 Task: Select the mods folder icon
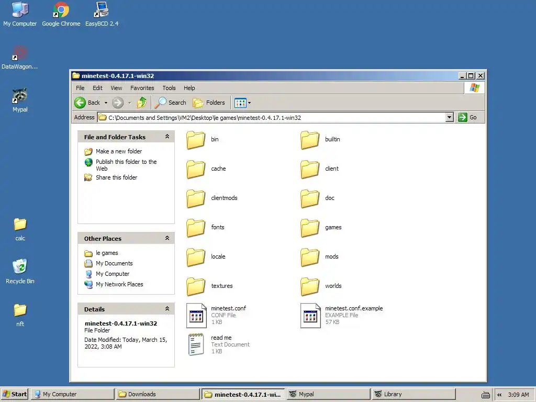pyautogui.click(x=310, y=258)
